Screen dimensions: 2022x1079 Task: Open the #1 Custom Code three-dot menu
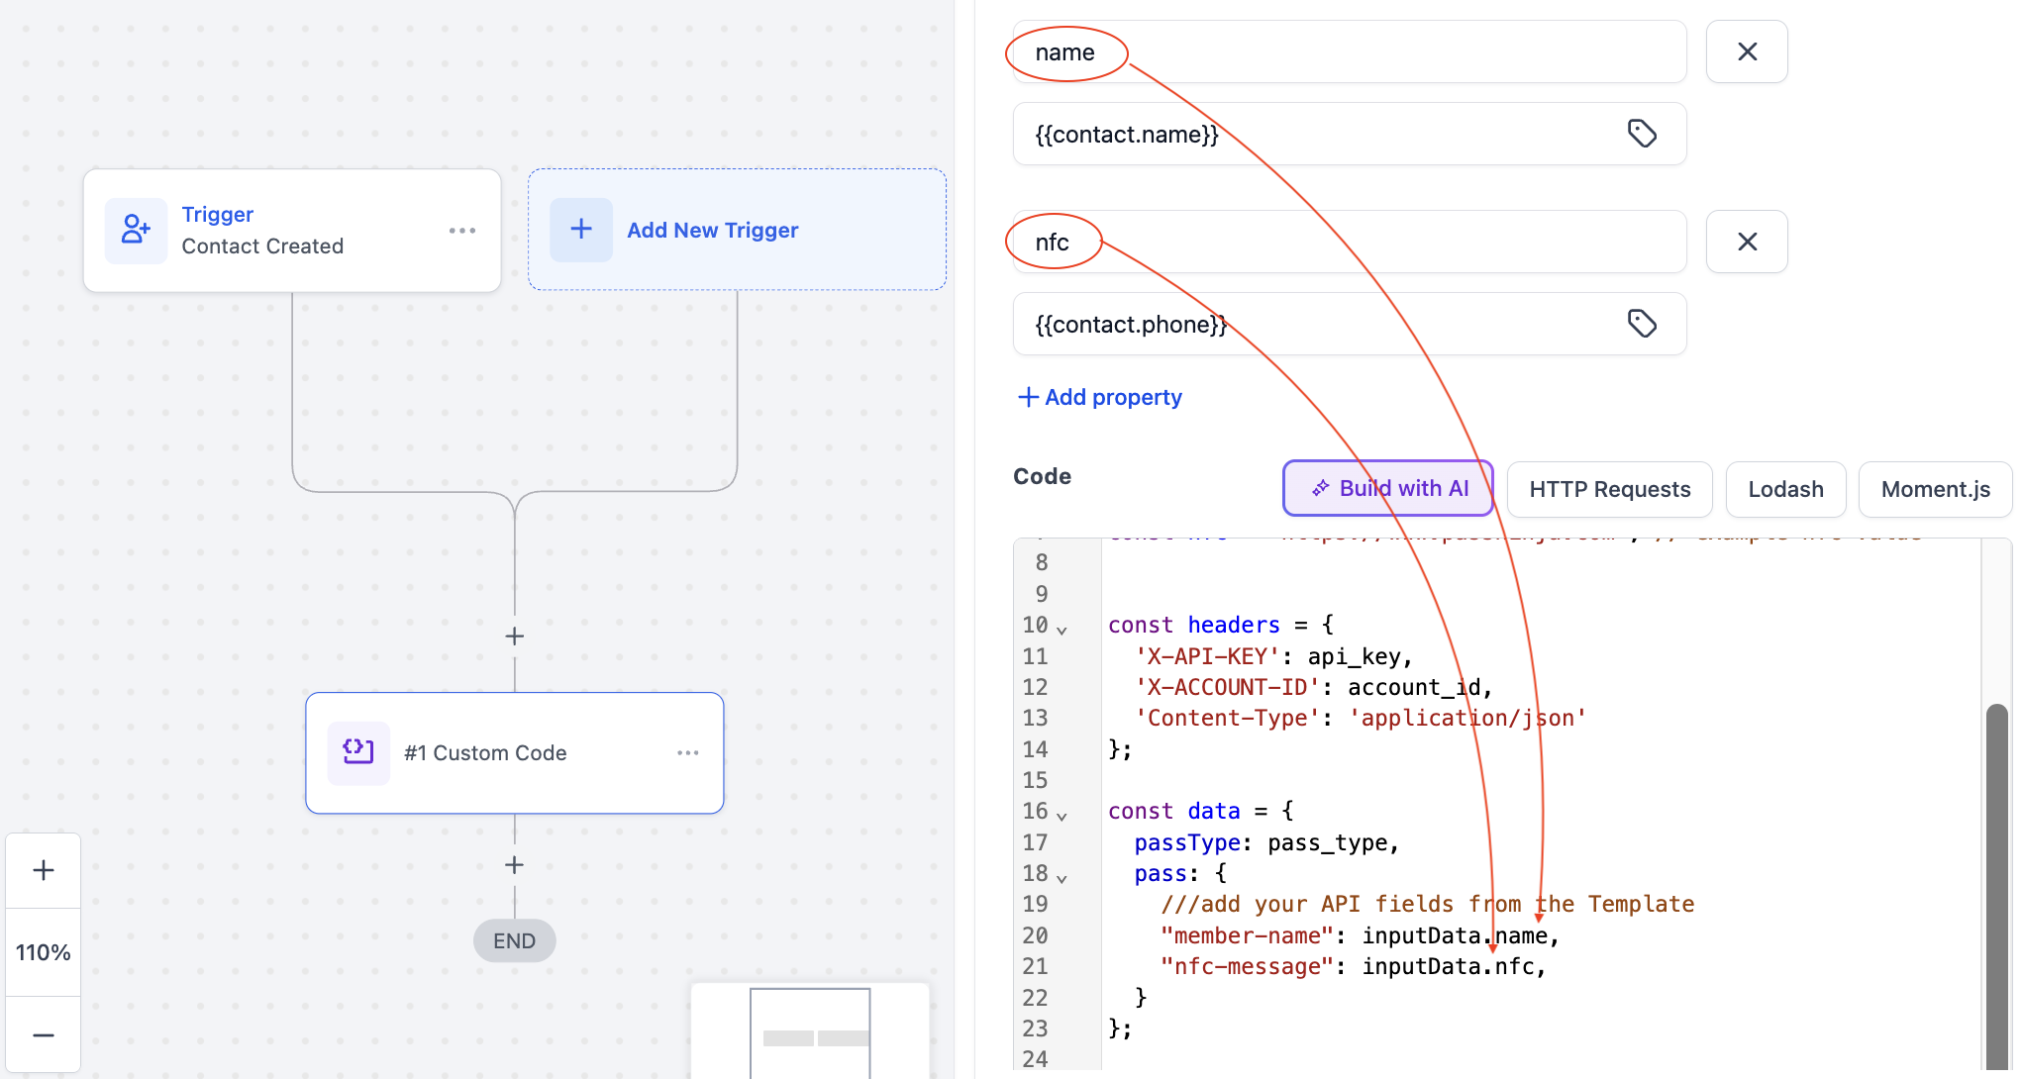687,753
